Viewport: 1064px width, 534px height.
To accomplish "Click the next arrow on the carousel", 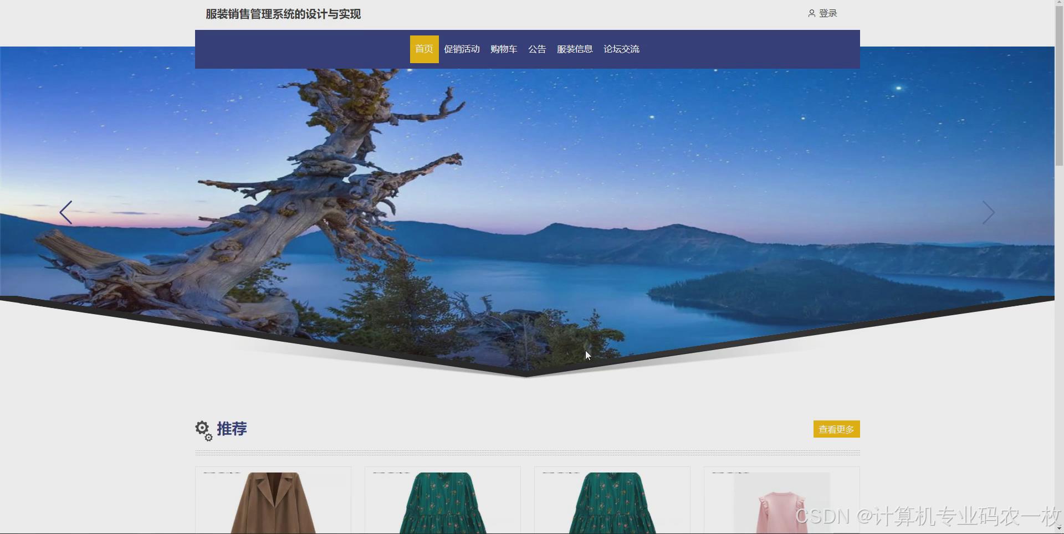I will [989, 212].
